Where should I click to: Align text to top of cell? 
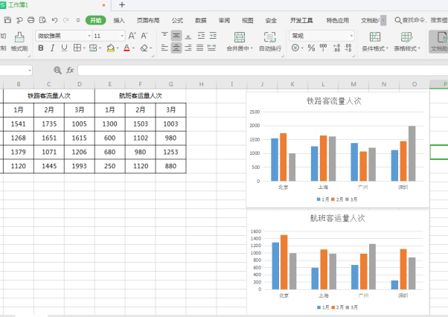coord(164,36)
